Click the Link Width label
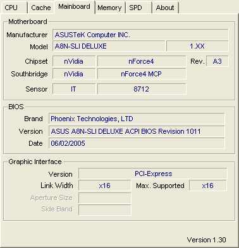 click(x=57, y=186)
